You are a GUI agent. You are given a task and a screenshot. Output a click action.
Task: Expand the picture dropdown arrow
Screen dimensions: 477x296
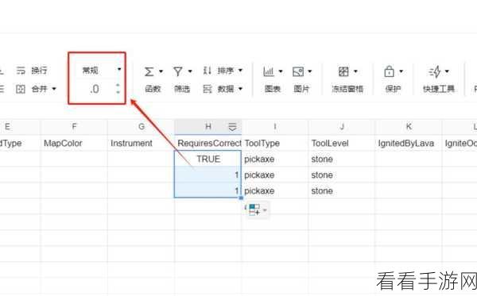[x=310, y=71]
